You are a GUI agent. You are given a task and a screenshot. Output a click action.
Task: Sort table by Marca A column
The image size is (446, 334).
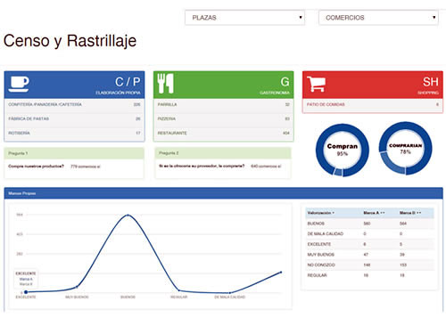[x=374, y=213]
